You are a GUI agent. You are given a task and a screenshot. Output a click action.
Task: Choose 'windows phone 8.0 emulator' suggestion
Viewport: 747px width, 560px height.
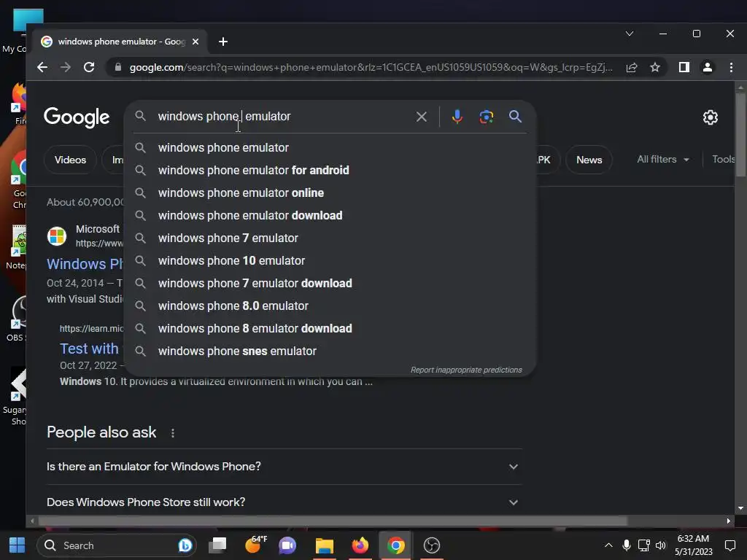click(330, 306)
